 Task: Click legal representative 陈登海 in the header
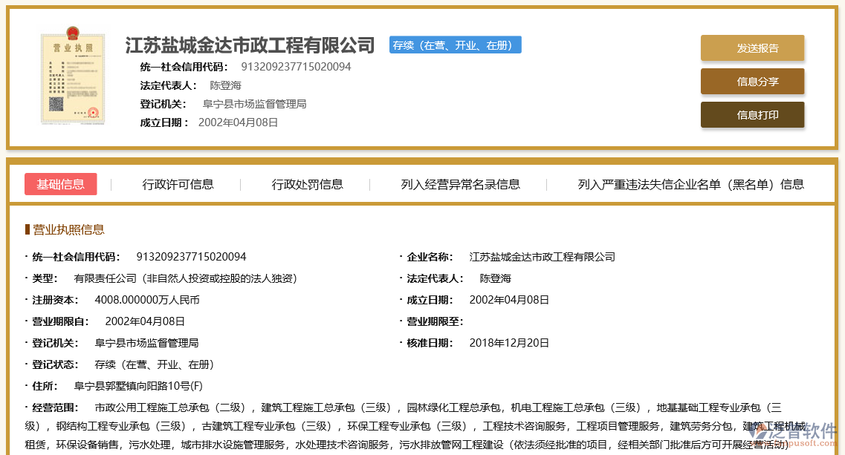225,85
